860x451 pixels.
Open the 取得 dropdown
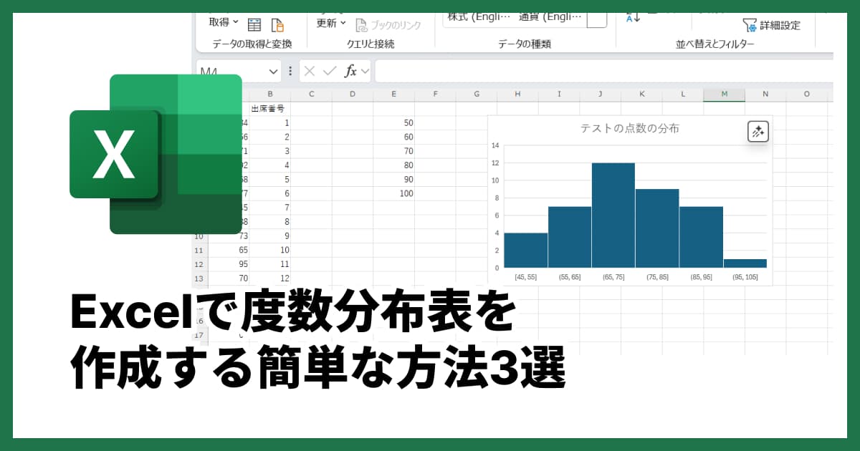point(224,23)
